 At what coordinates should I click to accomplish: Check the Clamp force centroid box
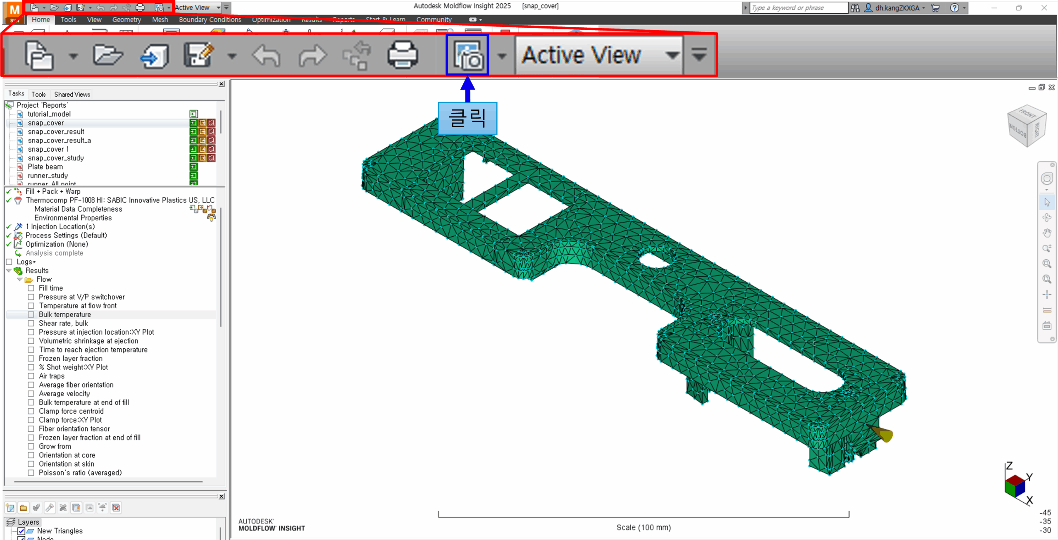pyautogui.click(x=31, y=412)
